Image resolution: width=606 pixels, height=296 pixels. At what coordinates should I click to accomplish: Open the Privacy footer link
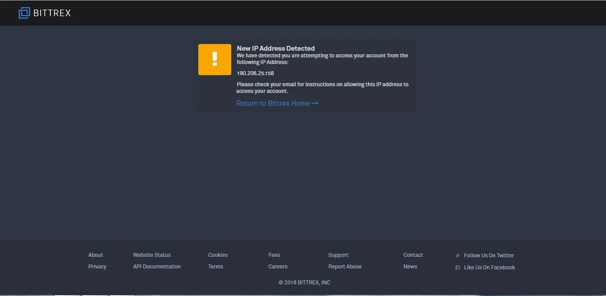(97, 267)
